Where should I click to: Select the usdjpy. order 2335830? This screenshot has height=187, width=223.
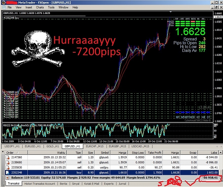tap(112, 167)
